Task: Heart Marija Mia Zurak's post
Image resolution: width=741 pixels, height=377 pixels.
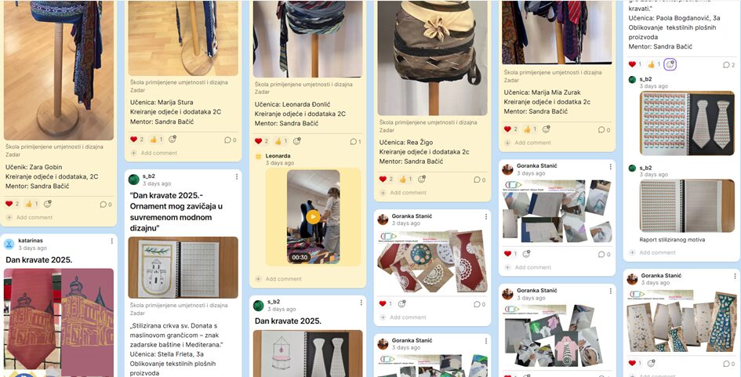Action: pyautogui.click(x=507, y=129)
